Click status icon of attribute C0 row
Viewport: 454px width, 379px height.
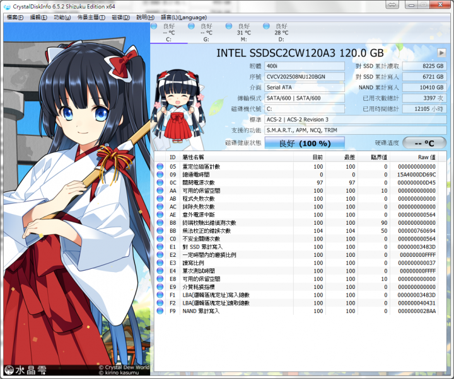(160, 239)
